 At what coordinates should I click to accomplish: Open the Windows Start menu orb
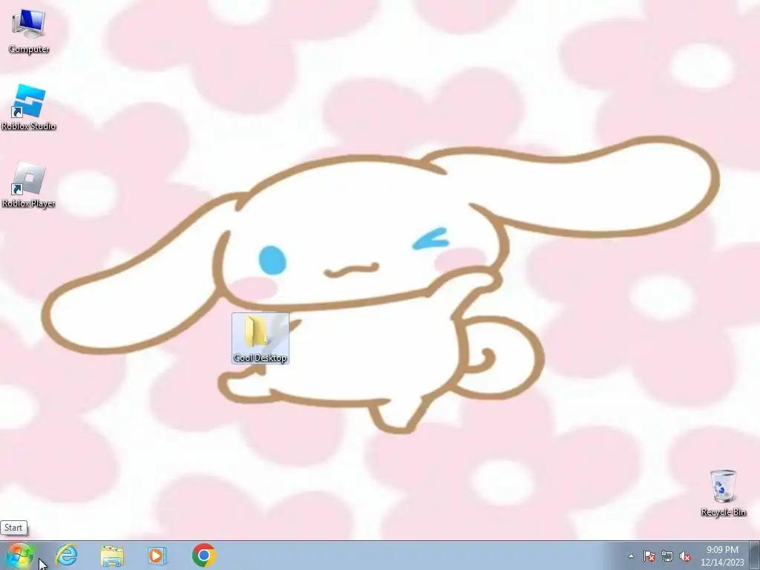(20, 555)
